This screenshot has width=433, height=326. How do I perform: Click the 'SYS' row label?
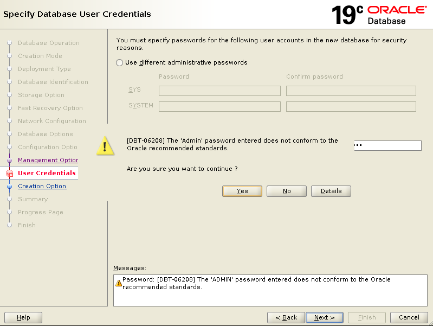(134, 90)
